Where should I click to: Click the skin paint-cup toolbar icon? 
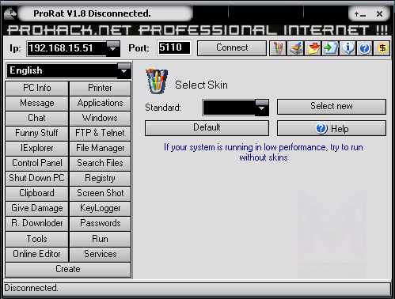278,48
